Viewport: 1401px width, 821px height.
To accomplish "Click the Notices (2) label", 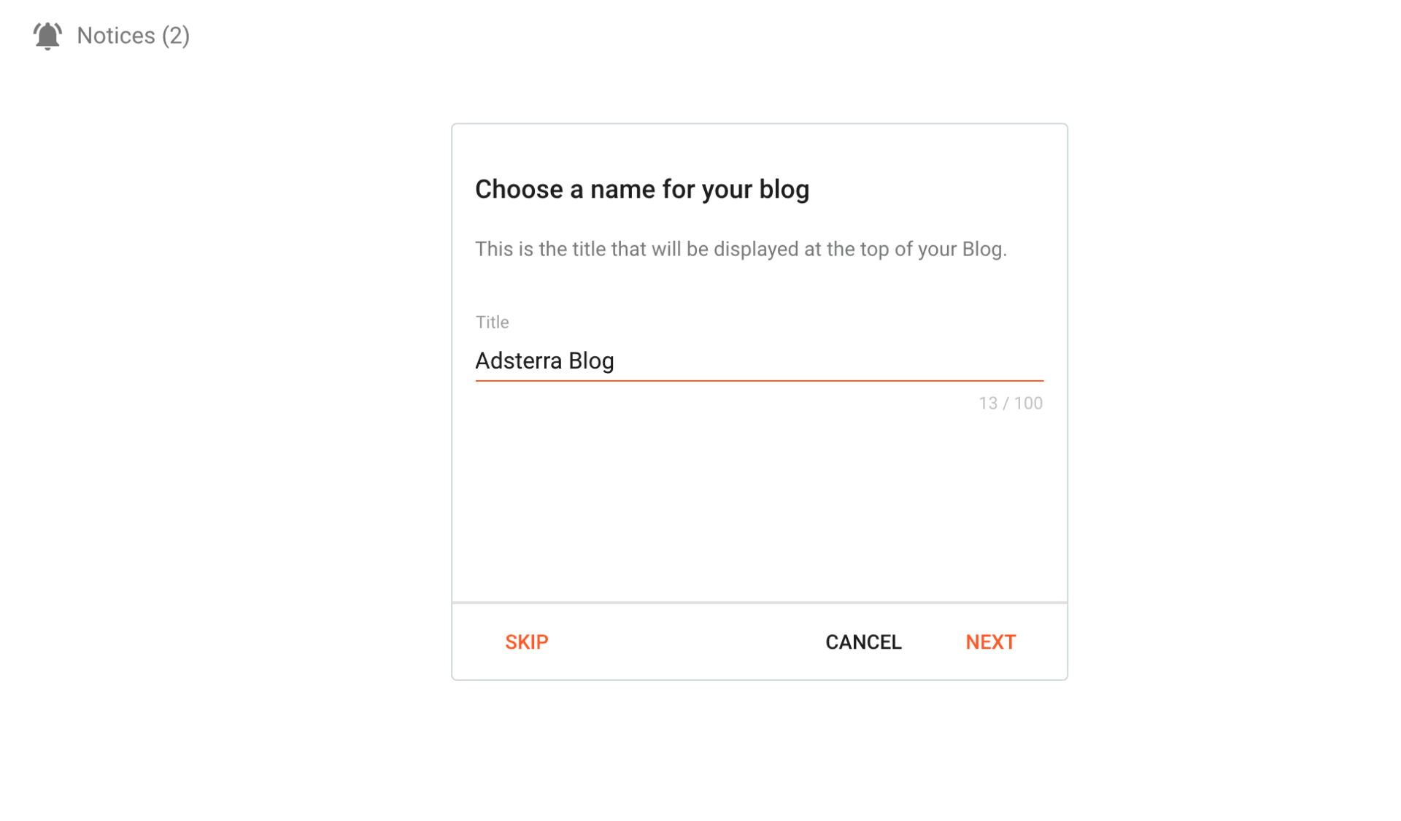I will pos(134,35).
